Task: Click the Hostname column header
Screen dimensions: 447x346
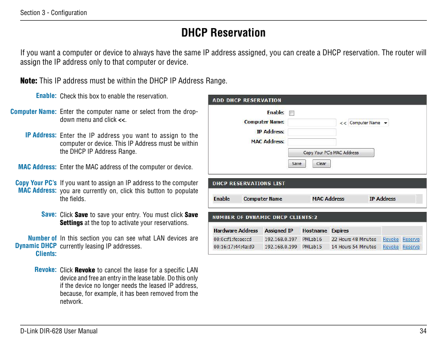Action: coord(315,231)
